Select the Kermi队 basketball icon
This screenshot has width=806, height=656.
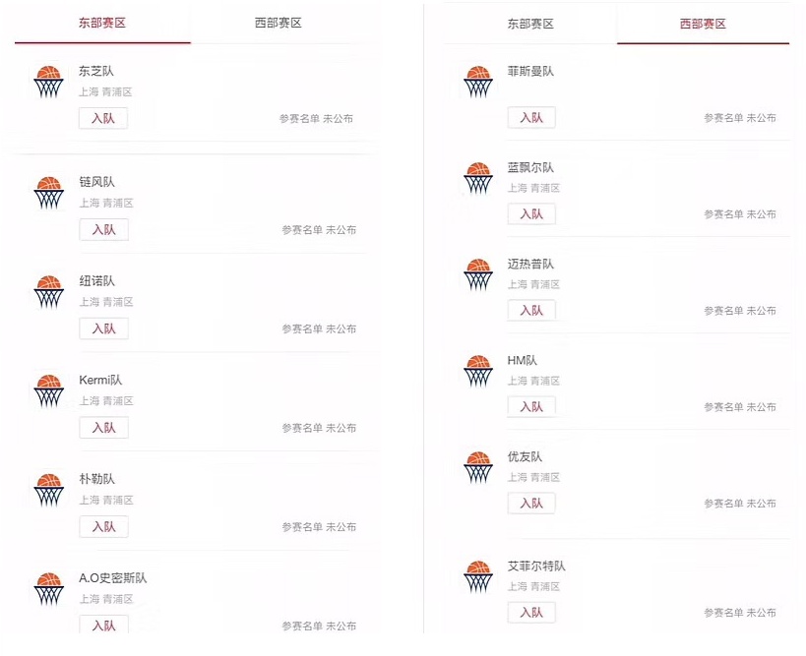(49, 390)
